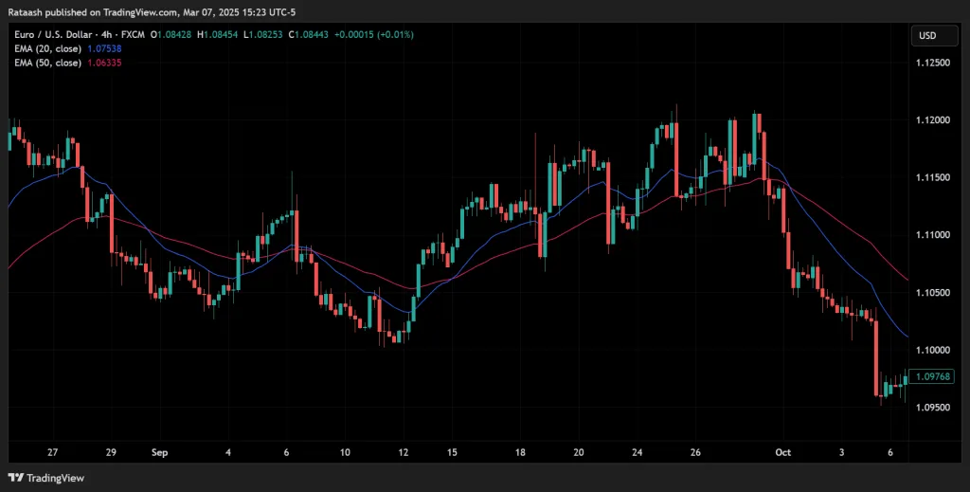970x492 pixels.
Task: Click the blue EMA 20 value 1.07538
Action: tap(104, 48)
